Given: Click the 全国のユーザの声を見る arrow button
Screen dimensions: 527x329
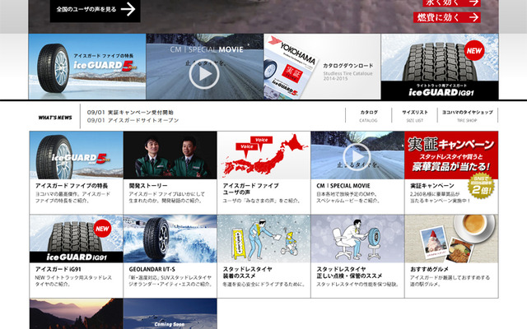Looking at the screenshot, I should point(96,10).
